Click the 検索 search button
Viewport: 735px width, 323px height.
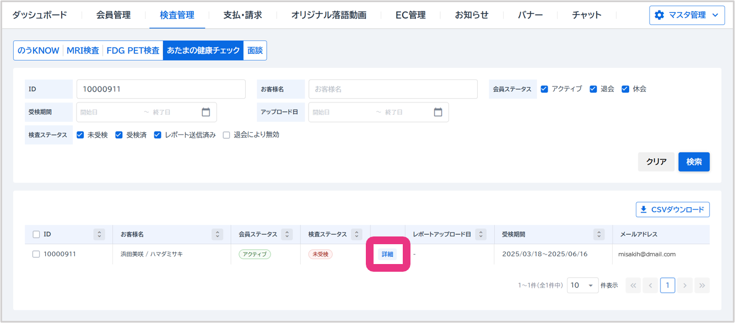point(694,161)
